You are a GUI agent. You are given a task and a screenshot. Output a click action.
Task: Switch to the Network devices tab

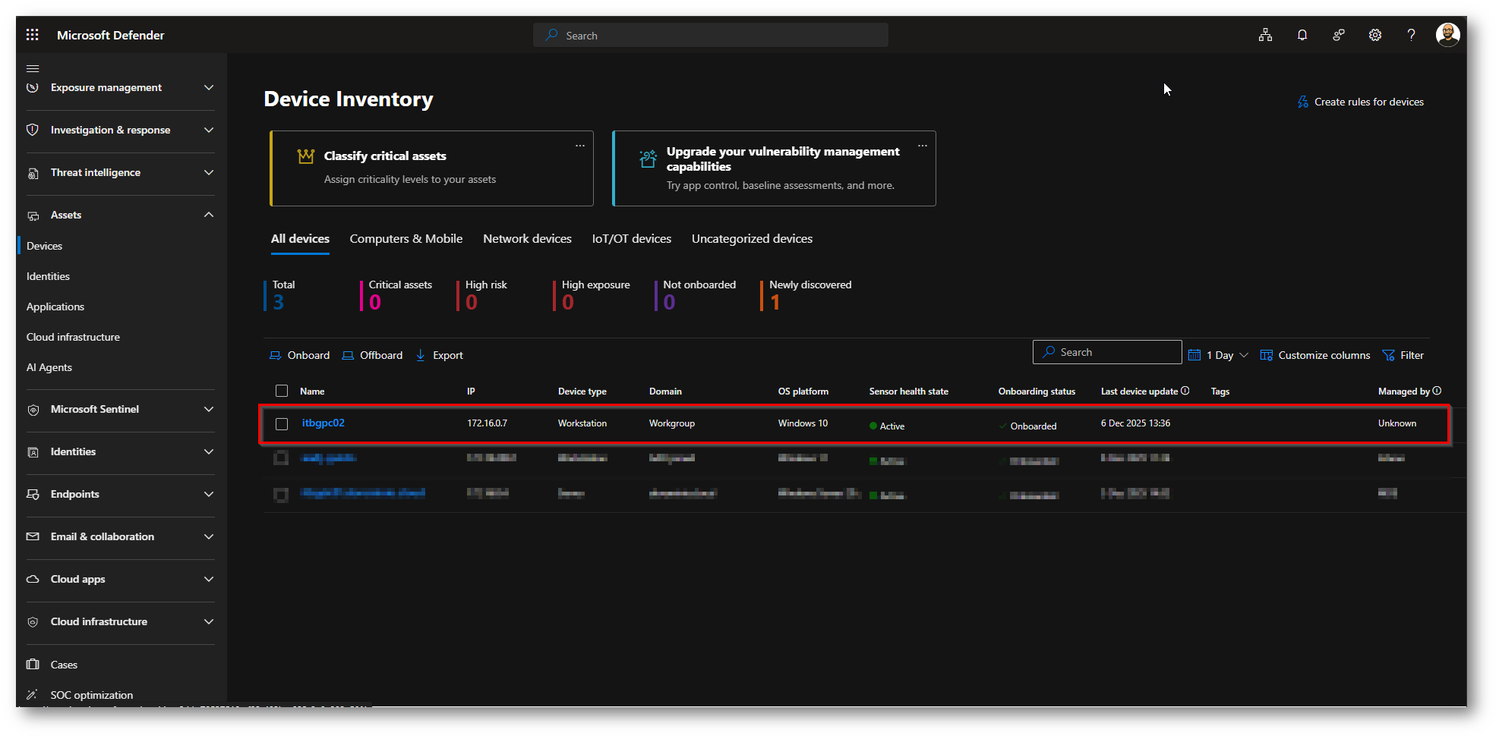pos(527,239)
